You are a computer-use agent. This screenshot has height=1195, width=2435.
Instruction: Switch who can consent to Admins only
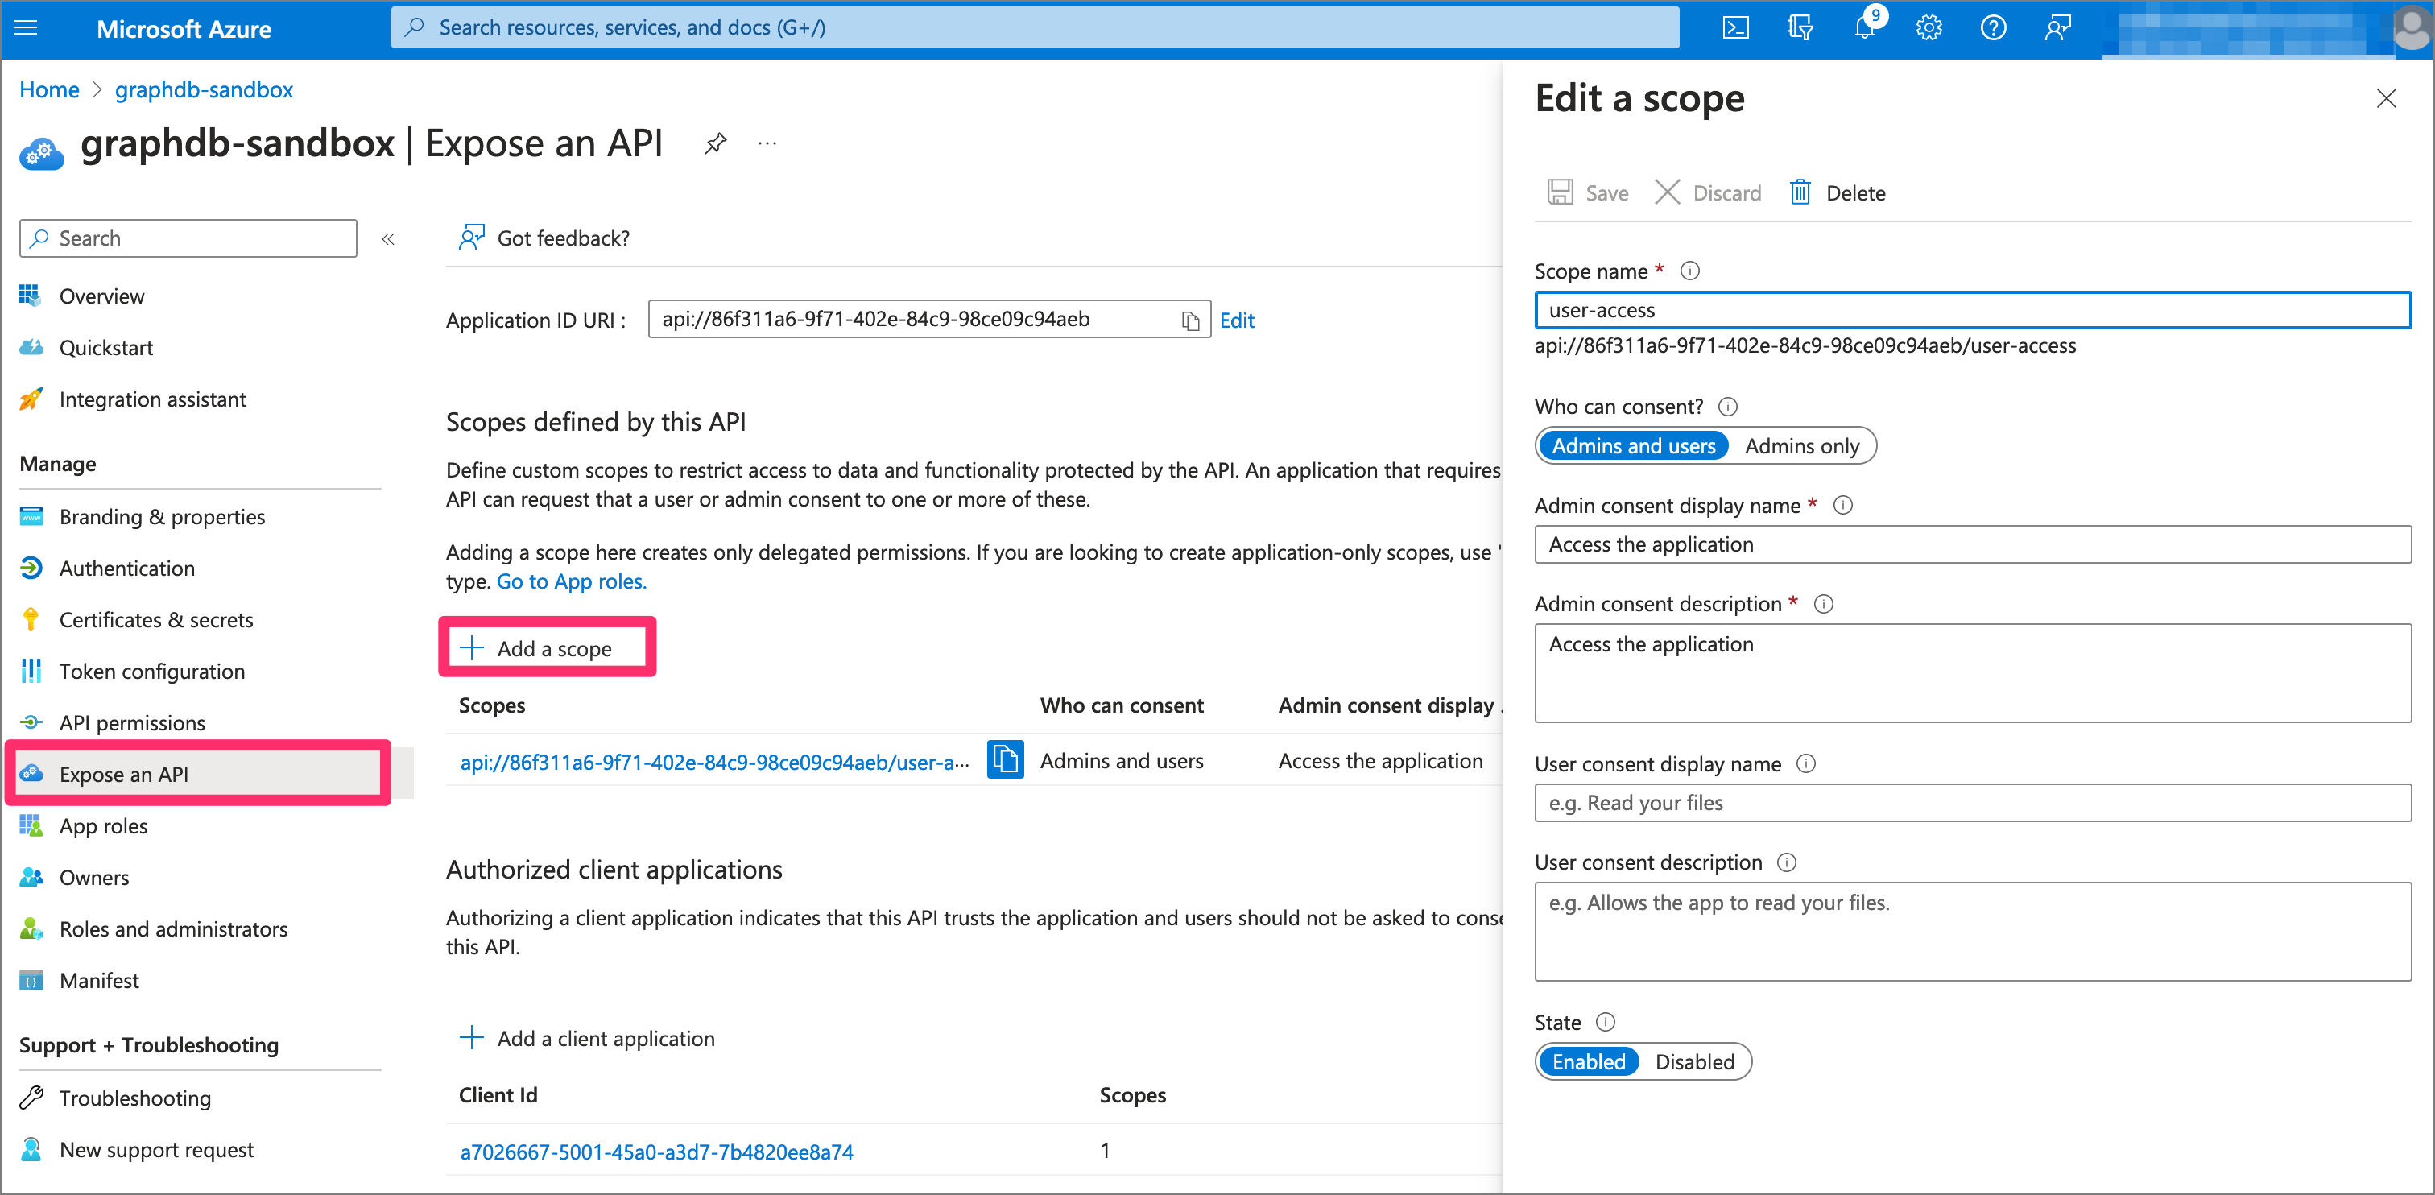(1801, 445)
